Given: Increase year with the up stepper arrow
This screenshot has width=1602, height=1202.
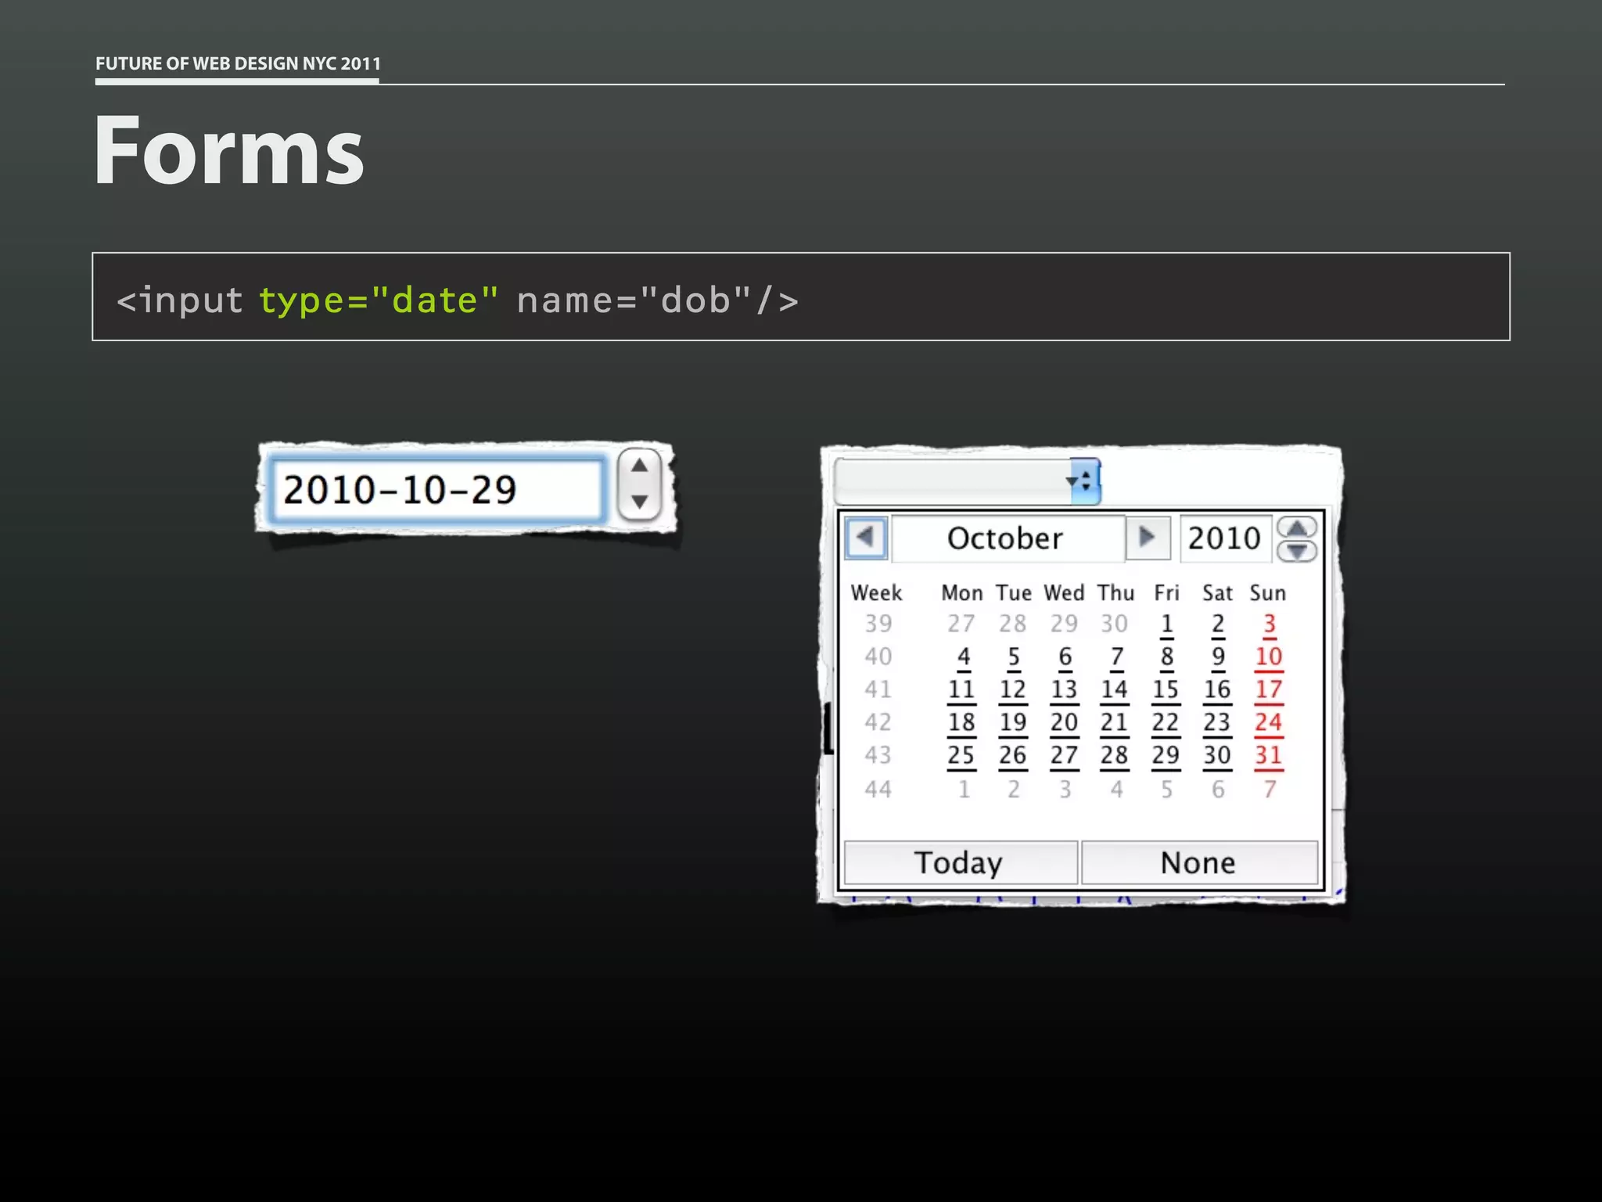Looking at the screenshot, I should tap(1296, 527).
